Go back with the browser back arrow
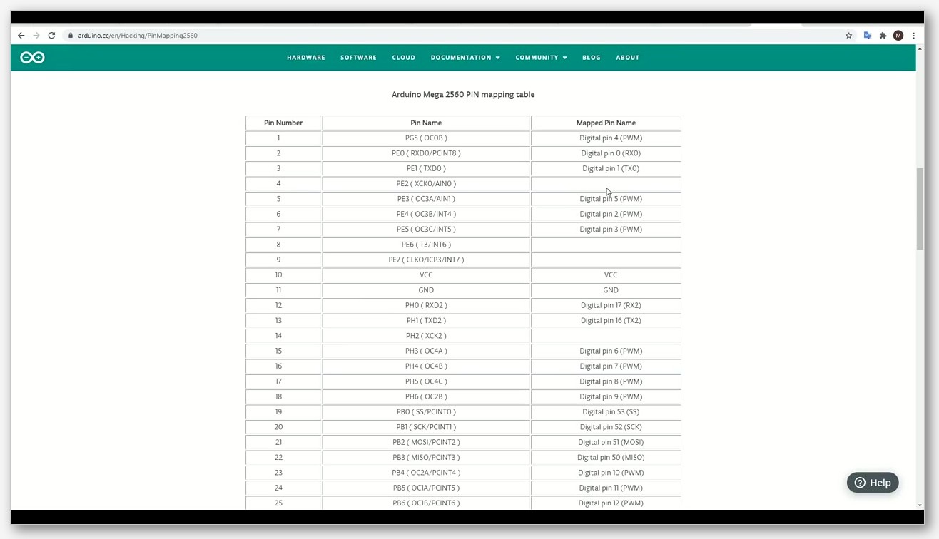 (21, 35)
